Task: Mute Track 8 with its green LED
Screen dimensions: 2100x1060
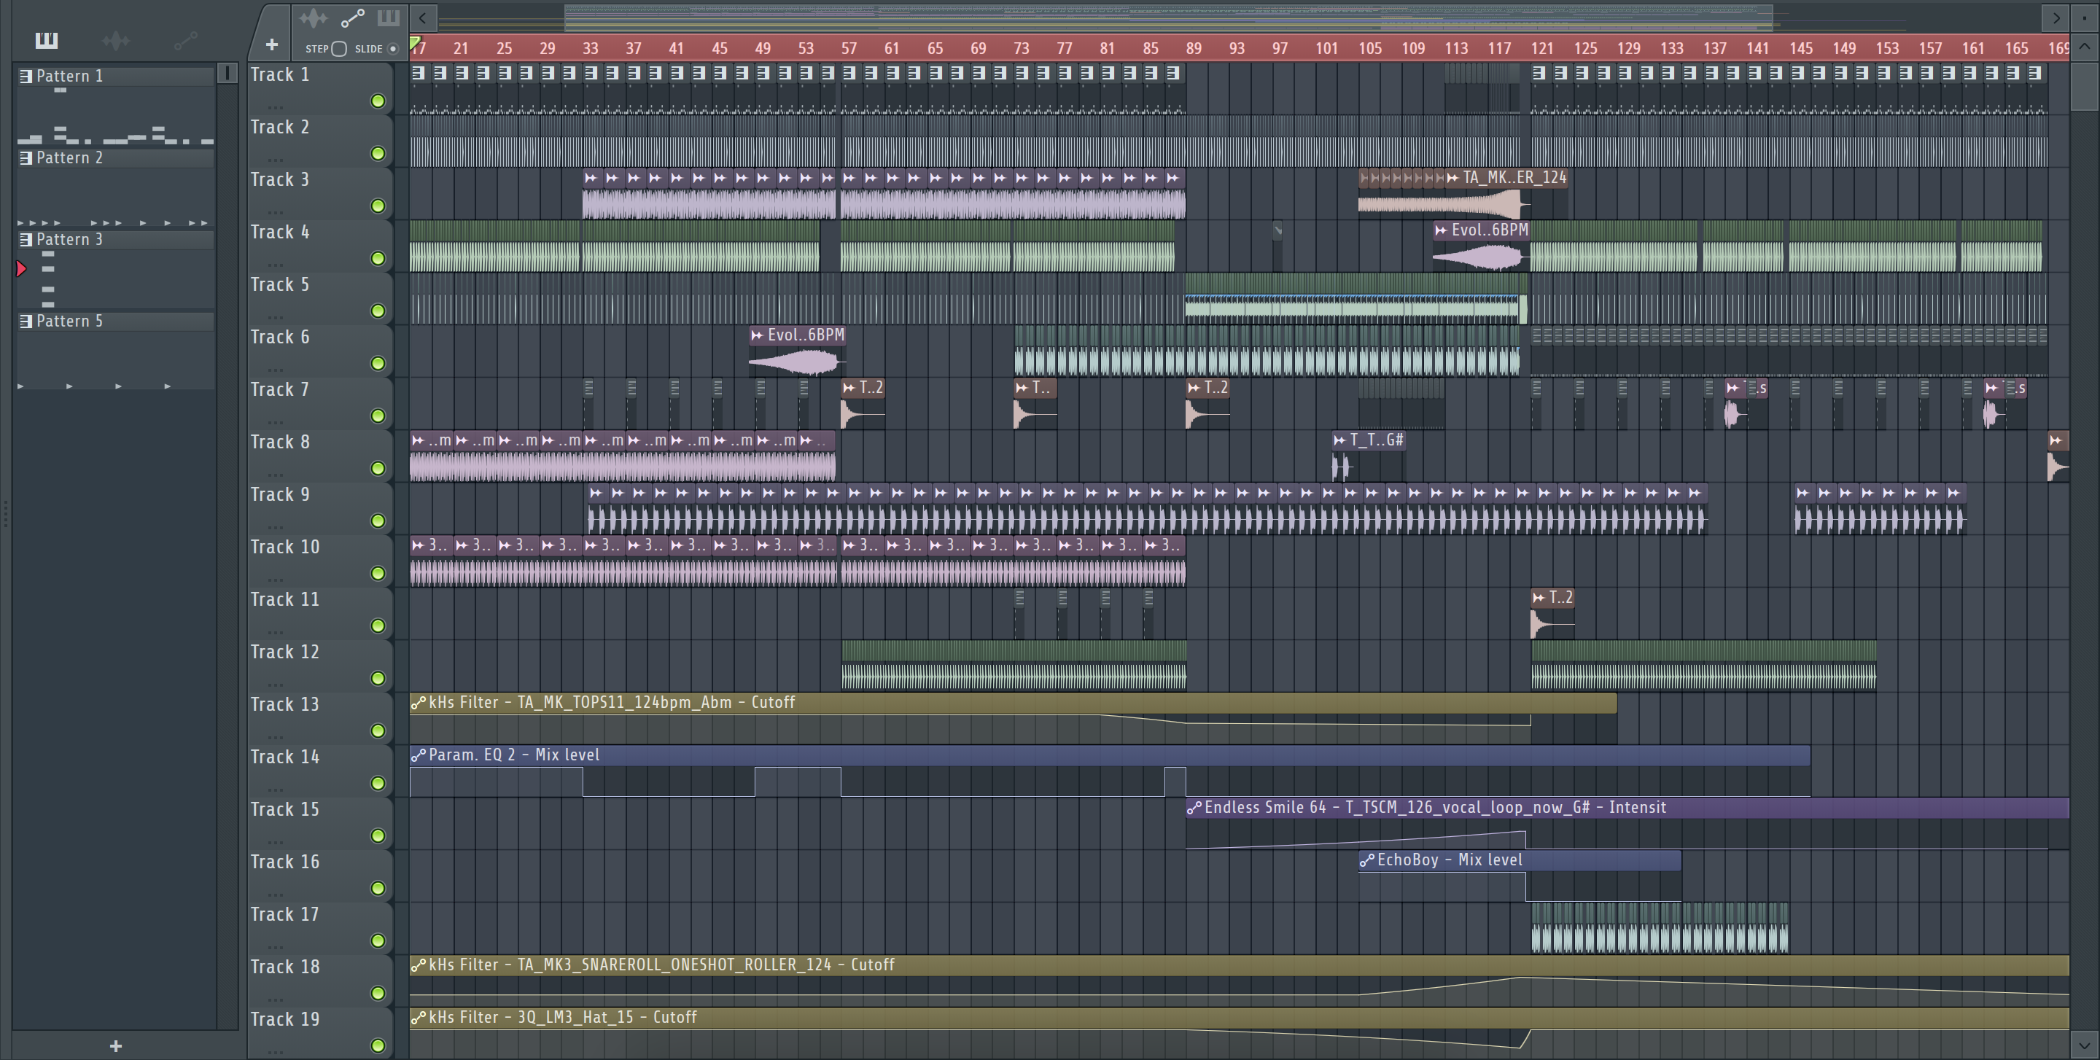Action: coord(378,469)
